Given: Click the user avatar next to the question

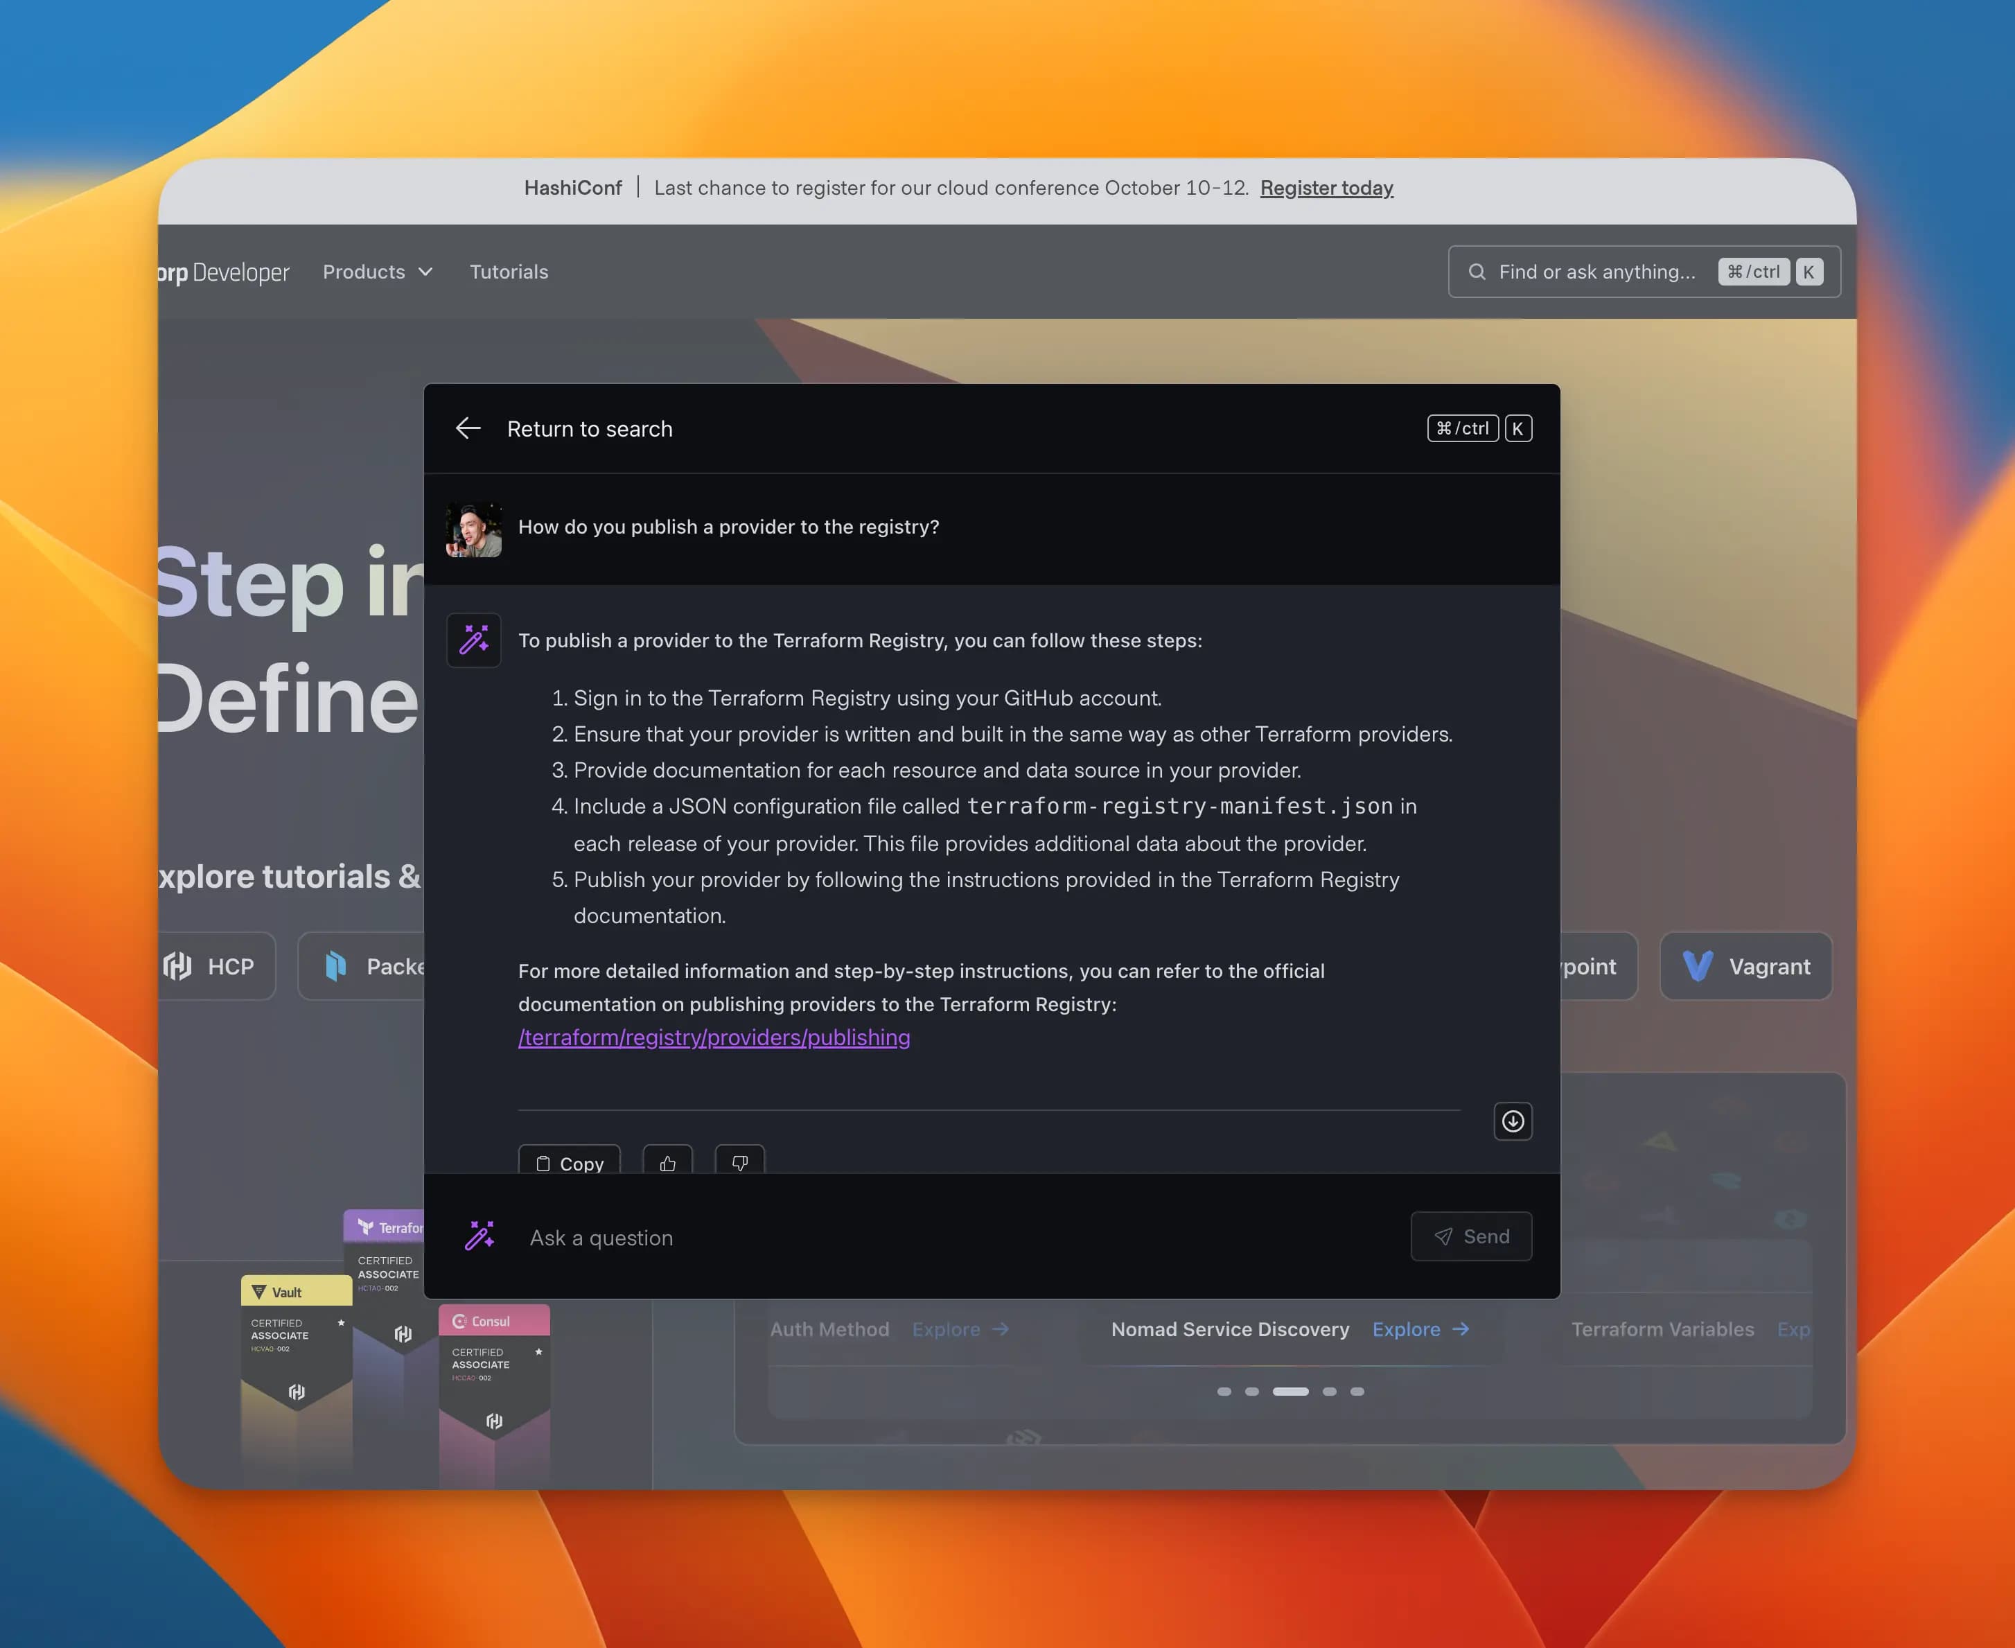Looking at the screenshot, I should pyautogui.click(x=474, y=529).
